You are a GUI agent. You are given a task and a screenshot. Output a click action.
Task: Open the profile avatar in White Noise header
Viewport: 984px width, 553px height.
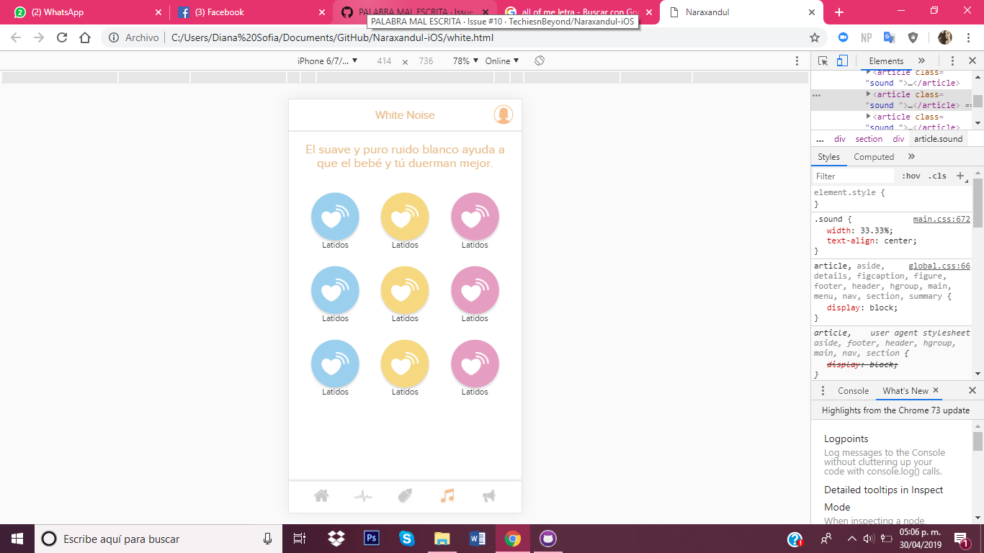coord(503,114)
